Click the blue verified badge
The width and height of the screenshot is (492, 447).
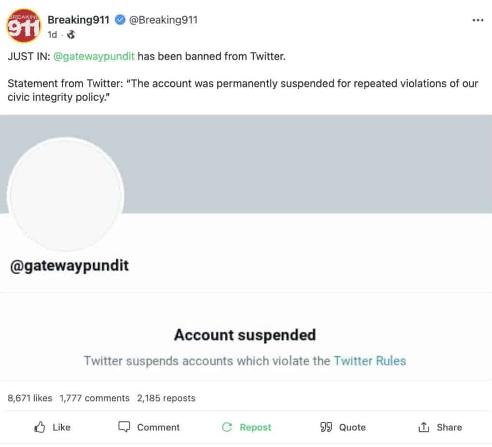tap(120, 20)
